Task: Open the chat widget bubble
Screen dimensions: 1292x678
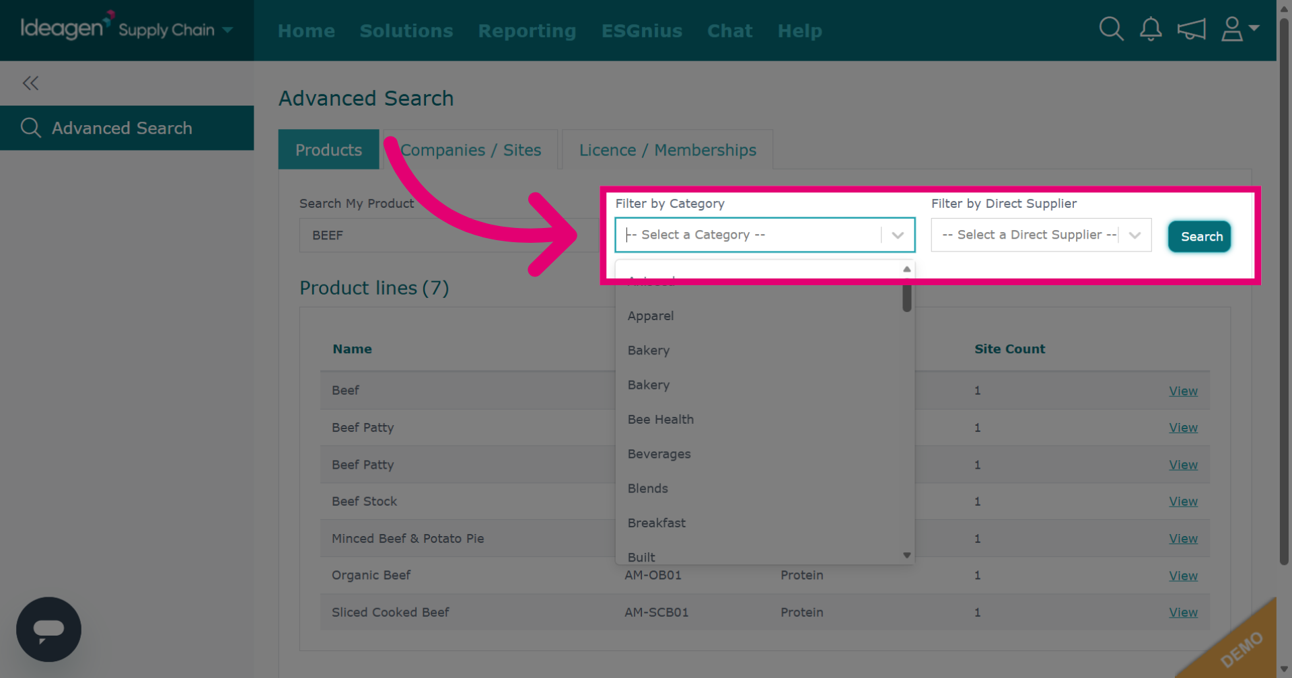Action: (48, 629)
